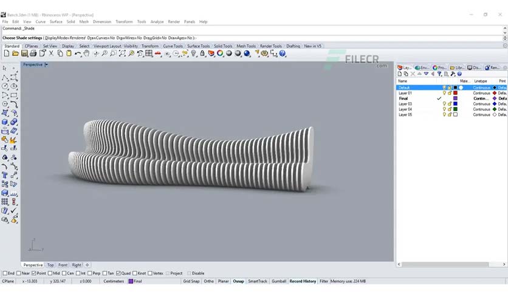Click the Help question mark icon
508x294 pixels.
(283, 53)
